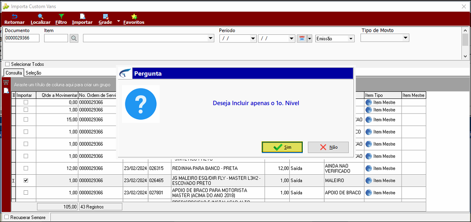Click the Item search magnifier button
The width and height of the screenshot is (471, 222).
[74, 38]
